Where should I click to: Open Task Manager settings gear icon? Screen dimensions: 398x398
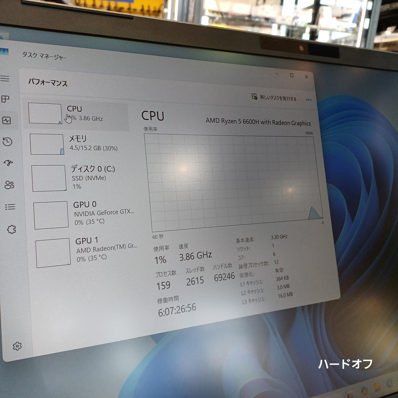point(17,346)
